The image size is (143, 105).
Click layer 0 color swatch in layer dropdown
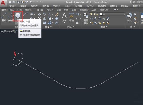coord(101,14)
